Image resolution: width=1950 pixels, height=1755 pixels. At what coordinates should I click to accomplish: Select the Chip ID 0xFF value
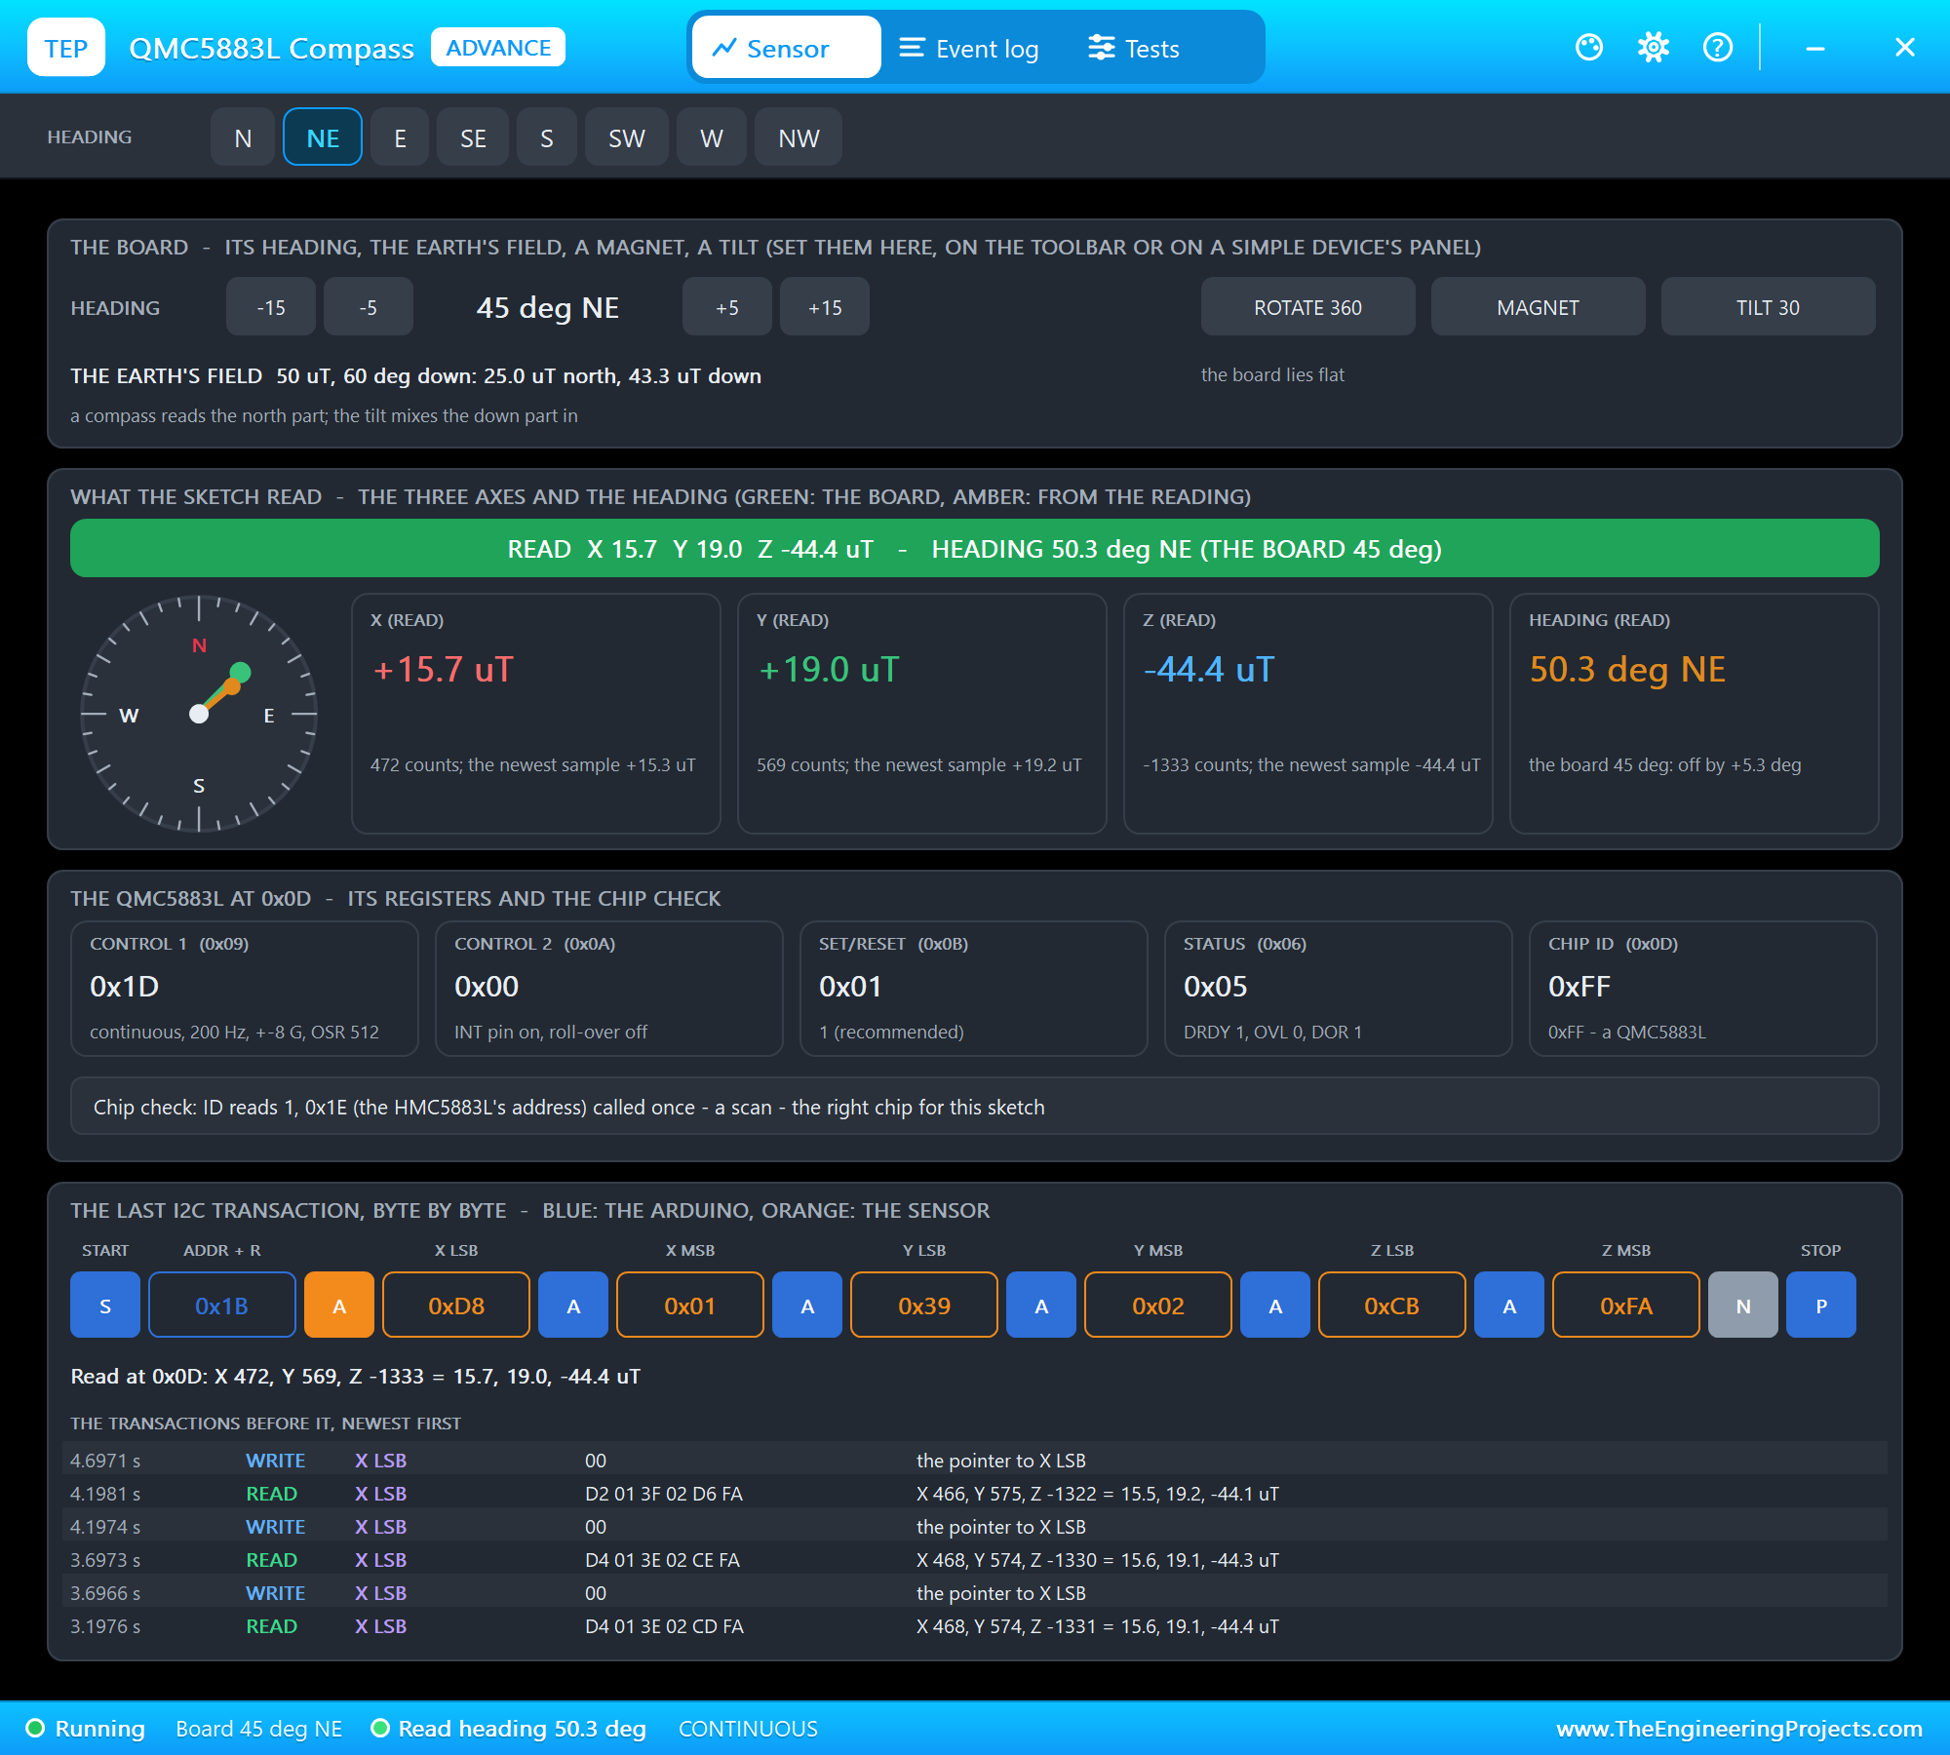pos(1579,987)
